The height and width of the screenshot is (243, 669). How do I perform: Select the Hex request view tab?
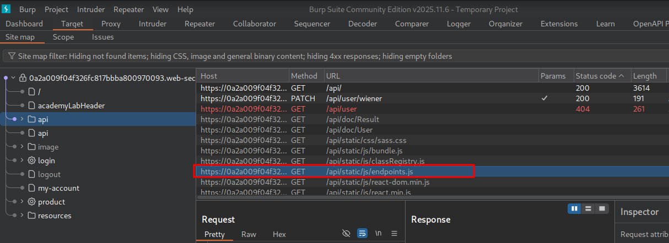coord(279,234)
